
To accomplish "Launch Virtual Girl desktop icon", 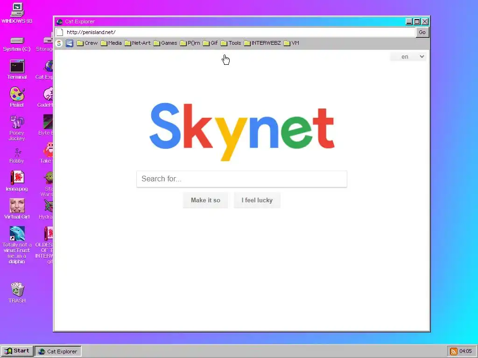I will coord(17,209).
